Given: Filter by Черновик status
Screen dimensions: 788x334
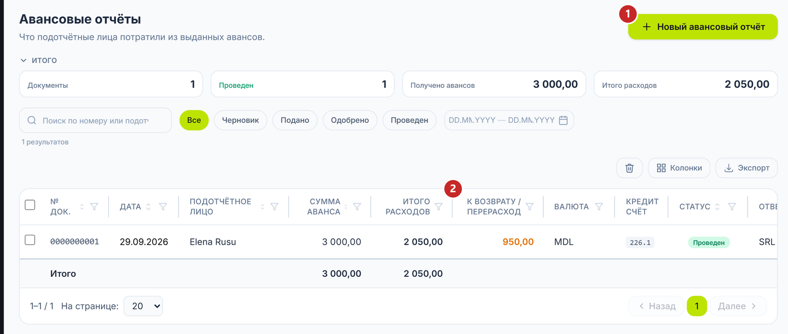Looking at the screenshot, I should pyautogui.click(x=241, y=120).
